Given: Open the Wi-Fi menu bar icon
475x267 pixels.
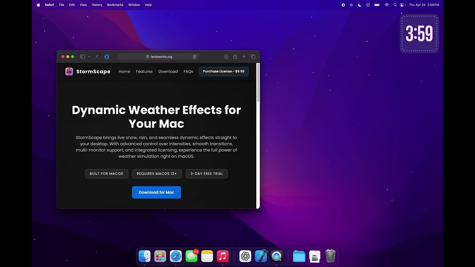Looking at the screenshot, I should [387, 5].
